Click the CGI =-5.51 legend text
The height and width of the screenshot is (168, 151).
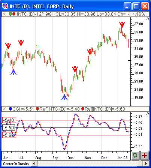[23, 109]
